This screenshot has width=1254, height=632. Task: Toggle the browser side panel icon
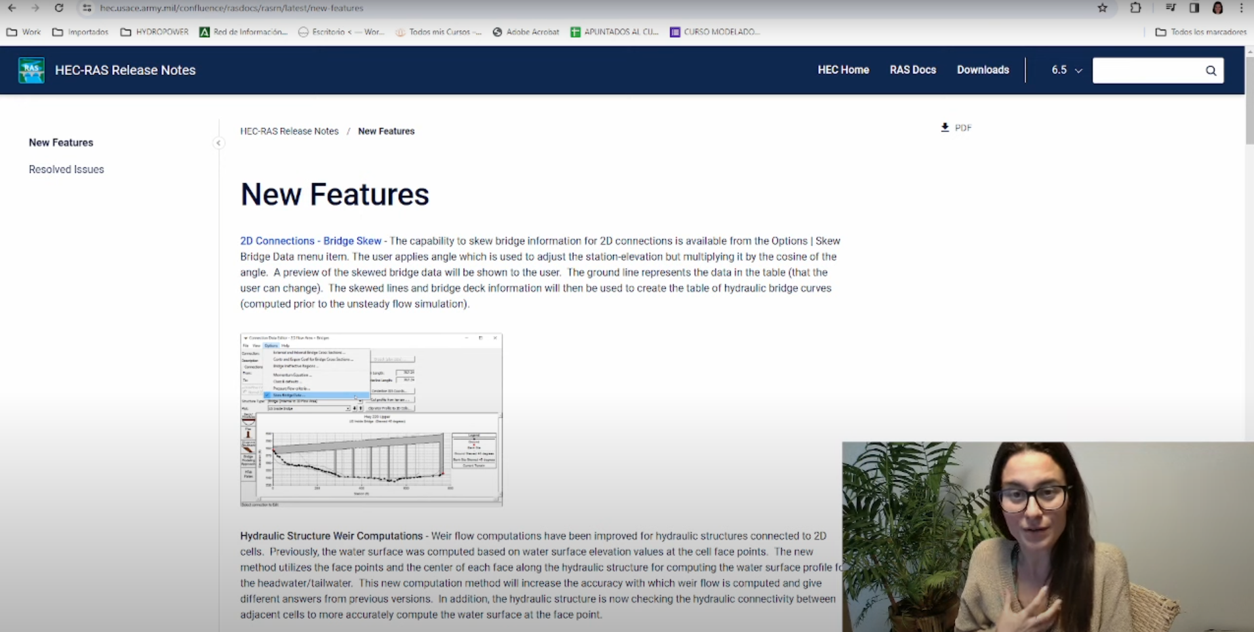(1194, 8)
